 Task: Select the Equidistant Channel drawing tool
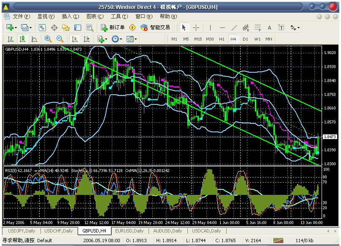click(x=246, y=27)
